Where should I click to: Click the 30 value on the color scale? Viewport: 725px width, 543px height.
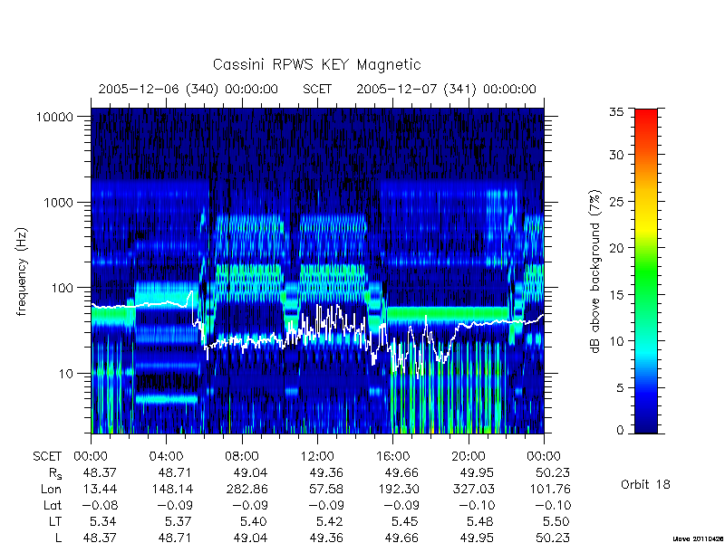[x=616, y=154]
